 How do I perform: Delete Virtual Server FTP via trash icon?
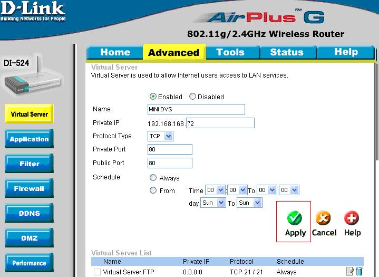tap(359, 271)
